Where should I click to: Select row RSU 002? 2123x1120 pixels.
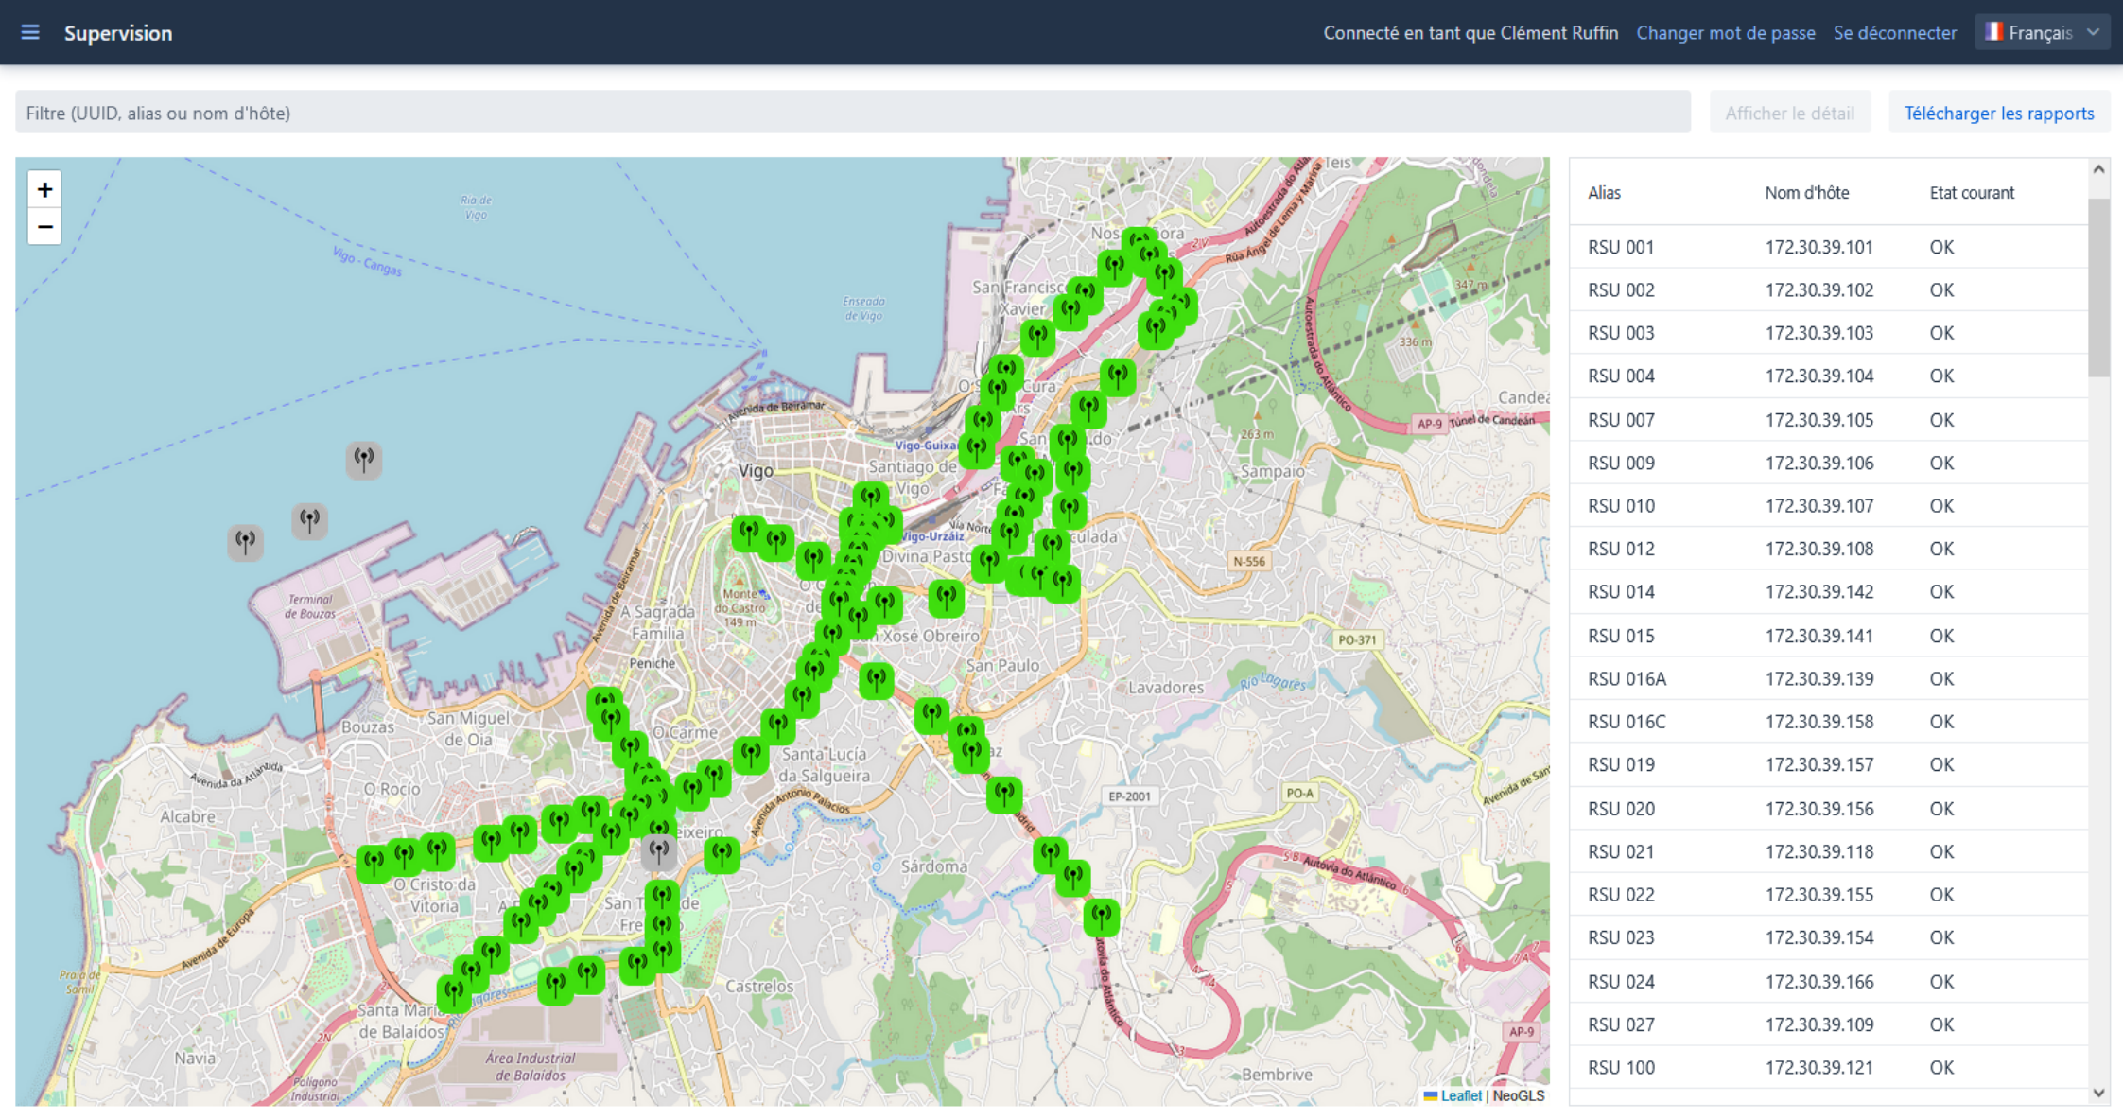(x=1828, y=289)
